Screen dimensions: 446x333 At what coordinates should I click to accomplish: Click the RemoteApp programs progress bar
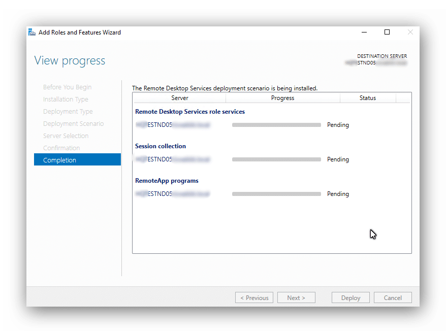[x=276, y=194]
